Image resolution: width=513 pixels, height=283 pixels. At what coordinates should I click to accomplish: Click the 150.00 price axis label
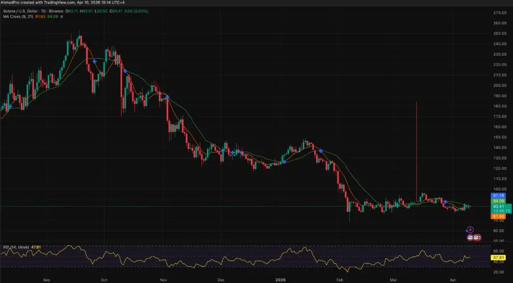coord(500,137)
